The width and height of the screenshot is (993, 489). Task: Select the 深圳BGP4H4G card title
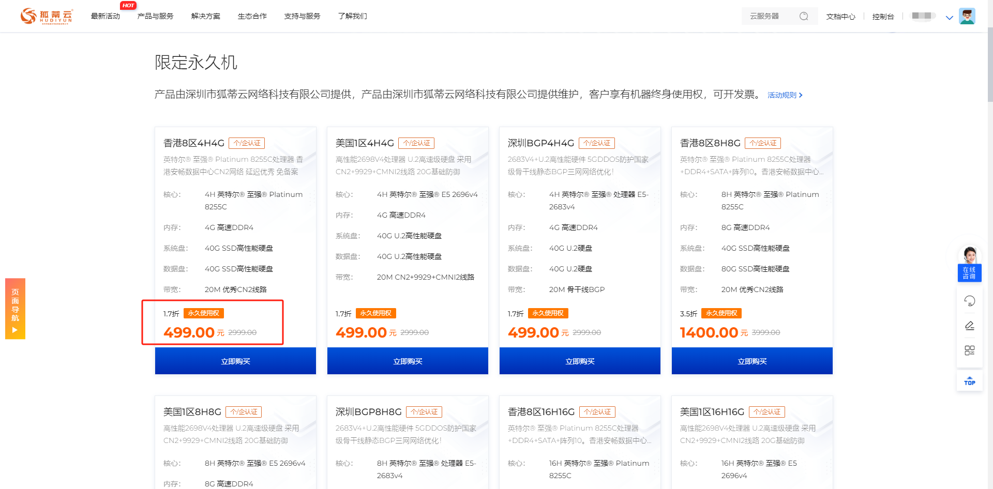541,143
